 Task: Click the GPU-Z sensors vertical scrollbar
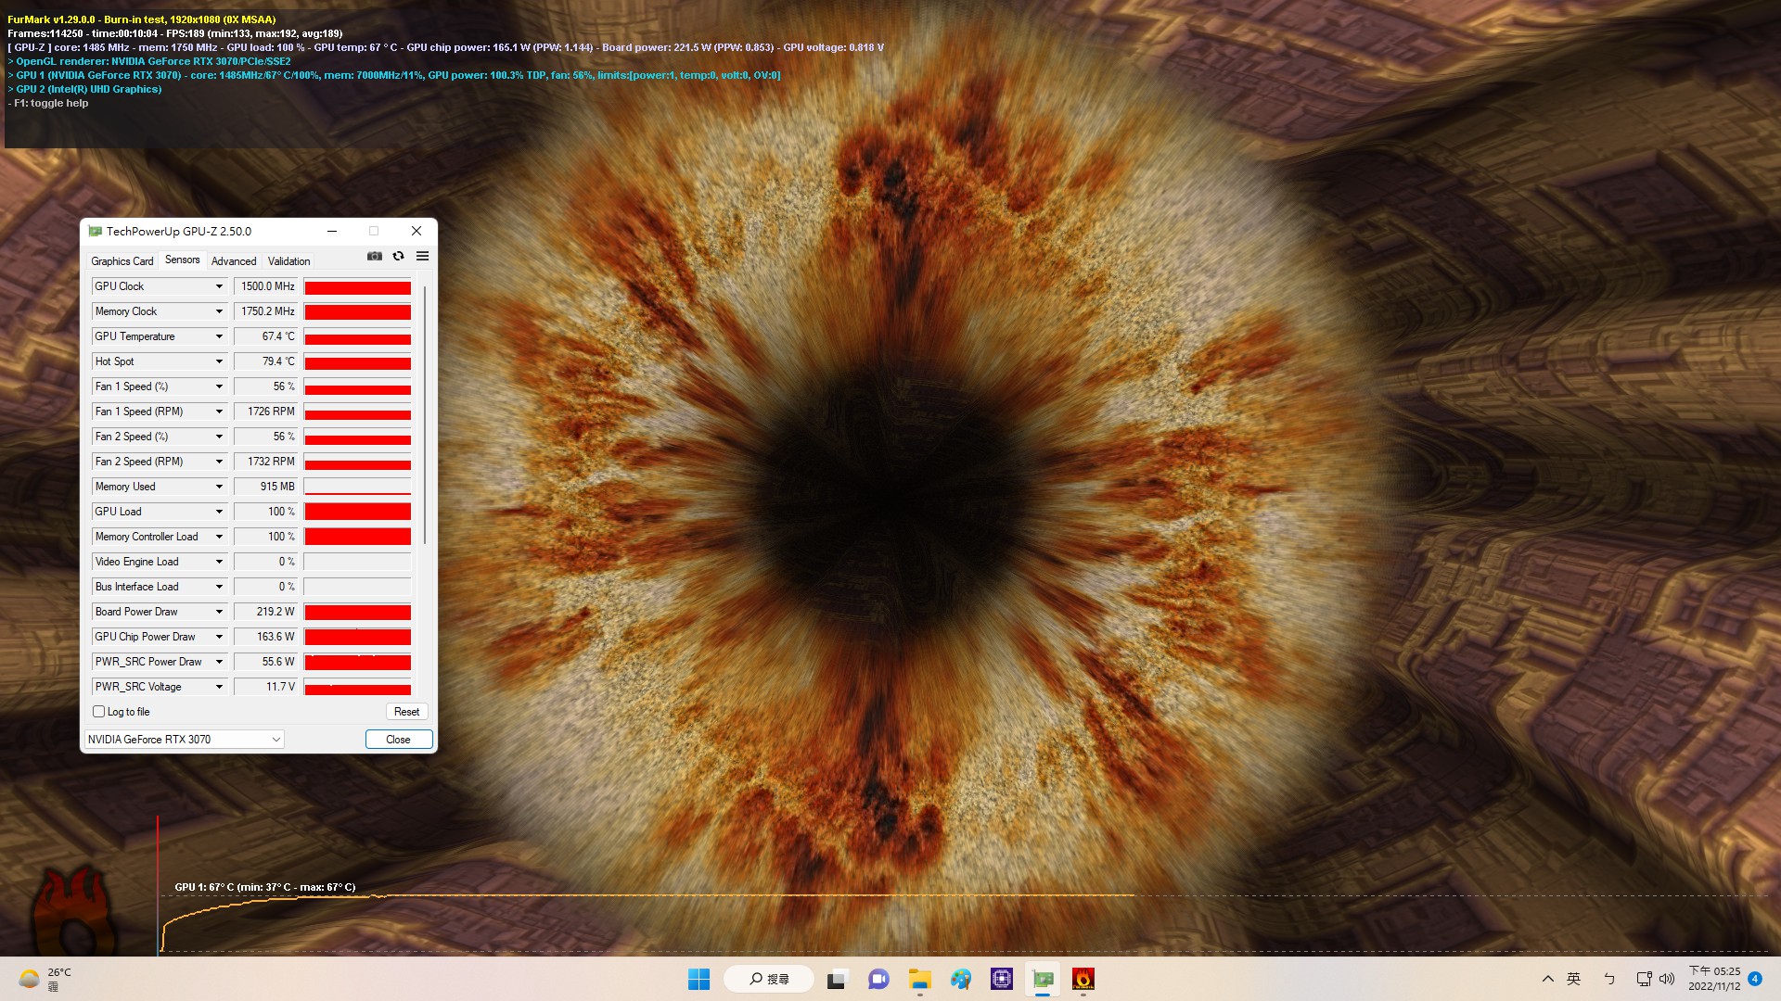[x=425, y=414]
